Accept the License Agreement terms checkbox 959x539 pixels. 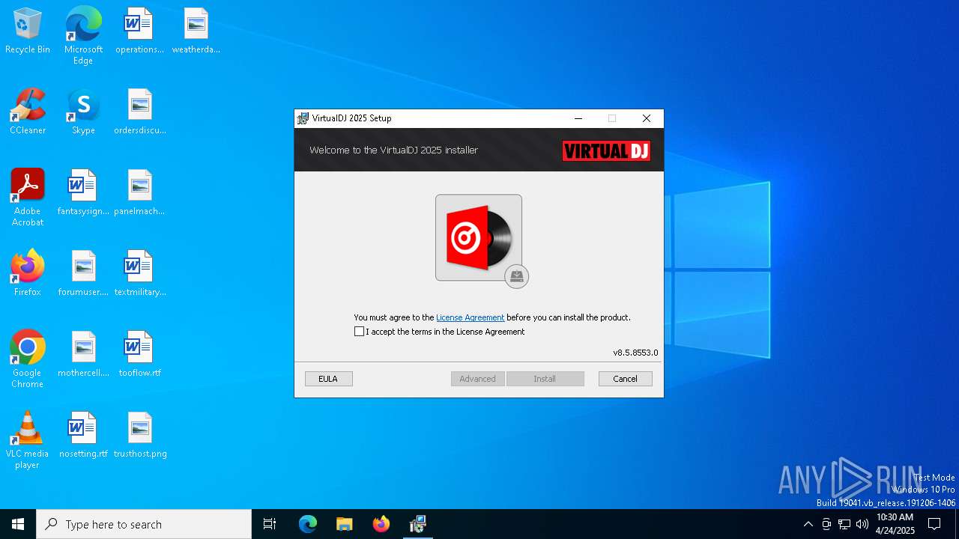(x=359, y=332)
